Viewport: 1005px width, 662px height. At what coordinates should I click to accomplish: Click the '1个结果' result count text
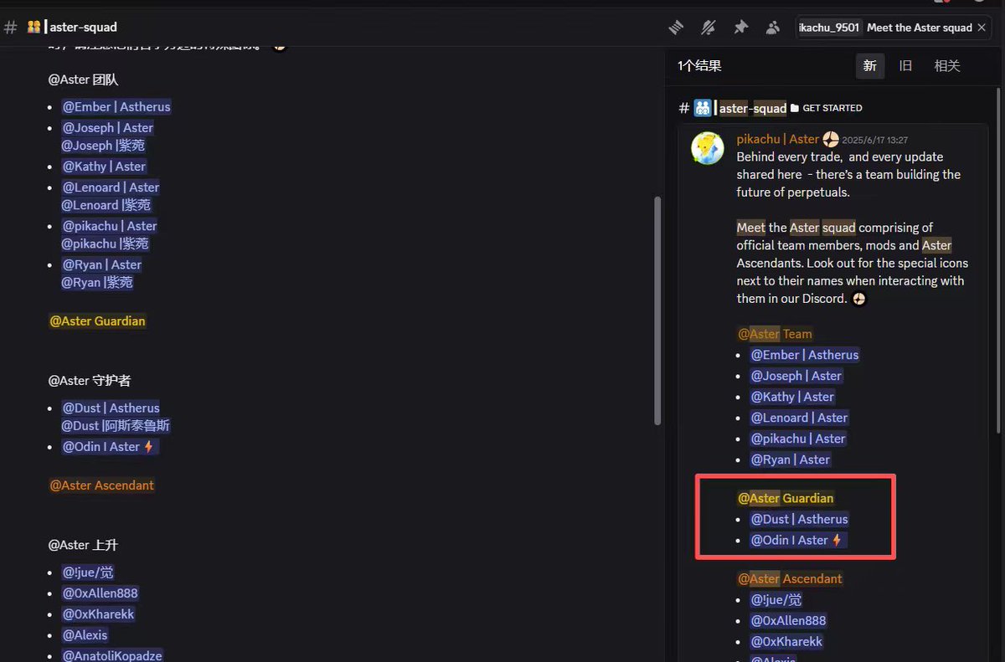[699, 65]
